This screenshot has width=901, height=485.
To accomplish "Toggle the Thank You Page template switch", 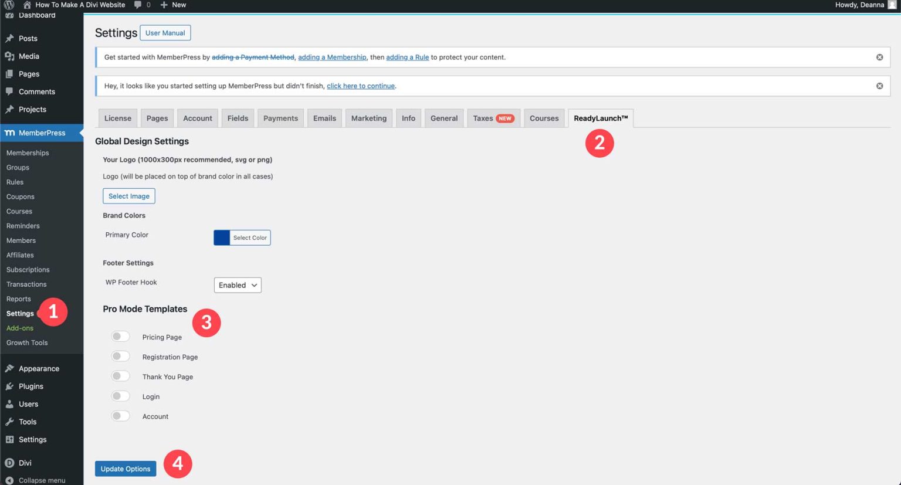I will (120, 375).
